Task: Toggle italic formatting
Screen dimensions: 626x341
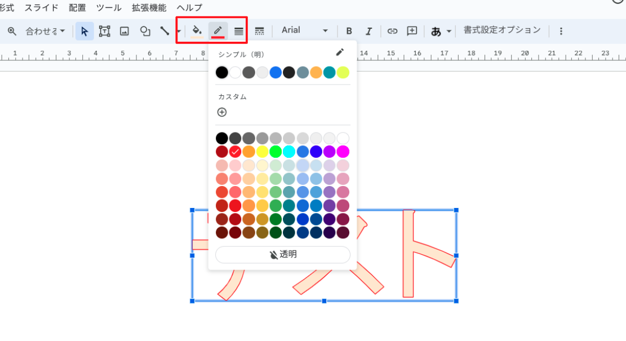Action: [x=369, y=31]
